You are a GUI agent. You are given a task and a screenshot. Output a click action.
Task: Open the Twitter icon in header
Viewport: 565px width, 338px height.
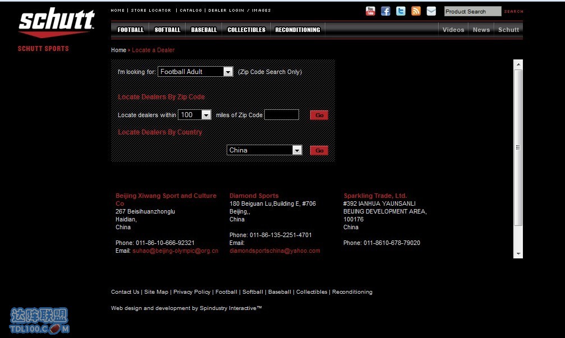click(x=401, y=11)
